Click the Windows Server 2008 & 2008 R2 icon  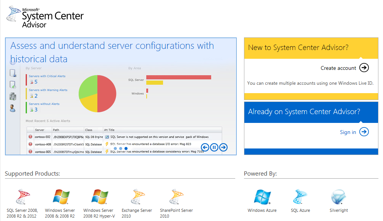point(61,197)
